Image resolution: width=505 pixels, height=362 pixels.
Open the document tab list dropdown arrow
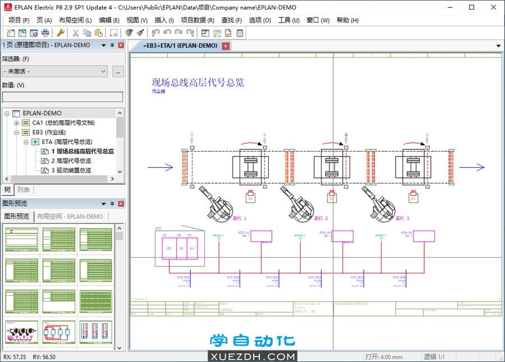pyautogui.click(x=498, y=46)
